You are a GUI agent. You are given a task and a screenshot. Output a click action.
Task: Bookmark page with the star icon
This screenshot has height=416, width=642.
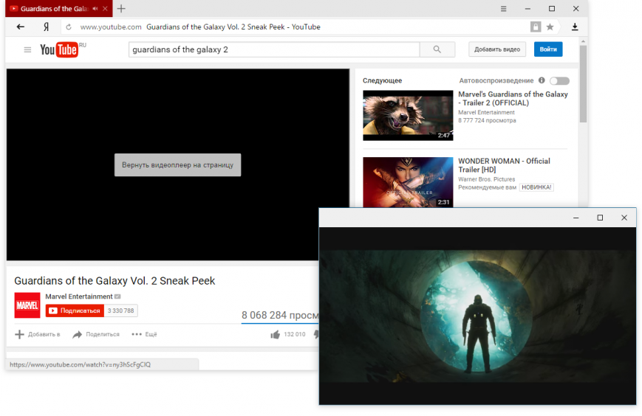click(550, 27)
